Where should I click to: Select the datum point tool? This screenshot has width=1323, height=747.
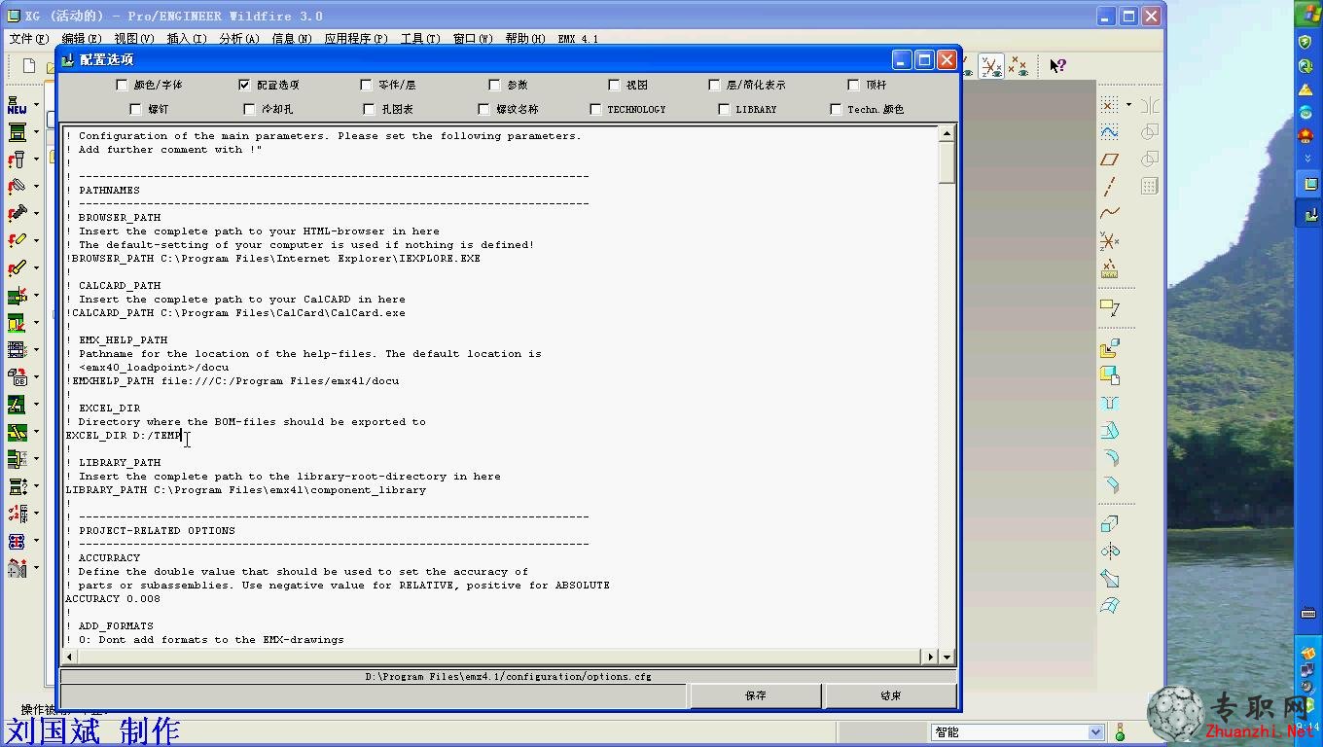1110,104
